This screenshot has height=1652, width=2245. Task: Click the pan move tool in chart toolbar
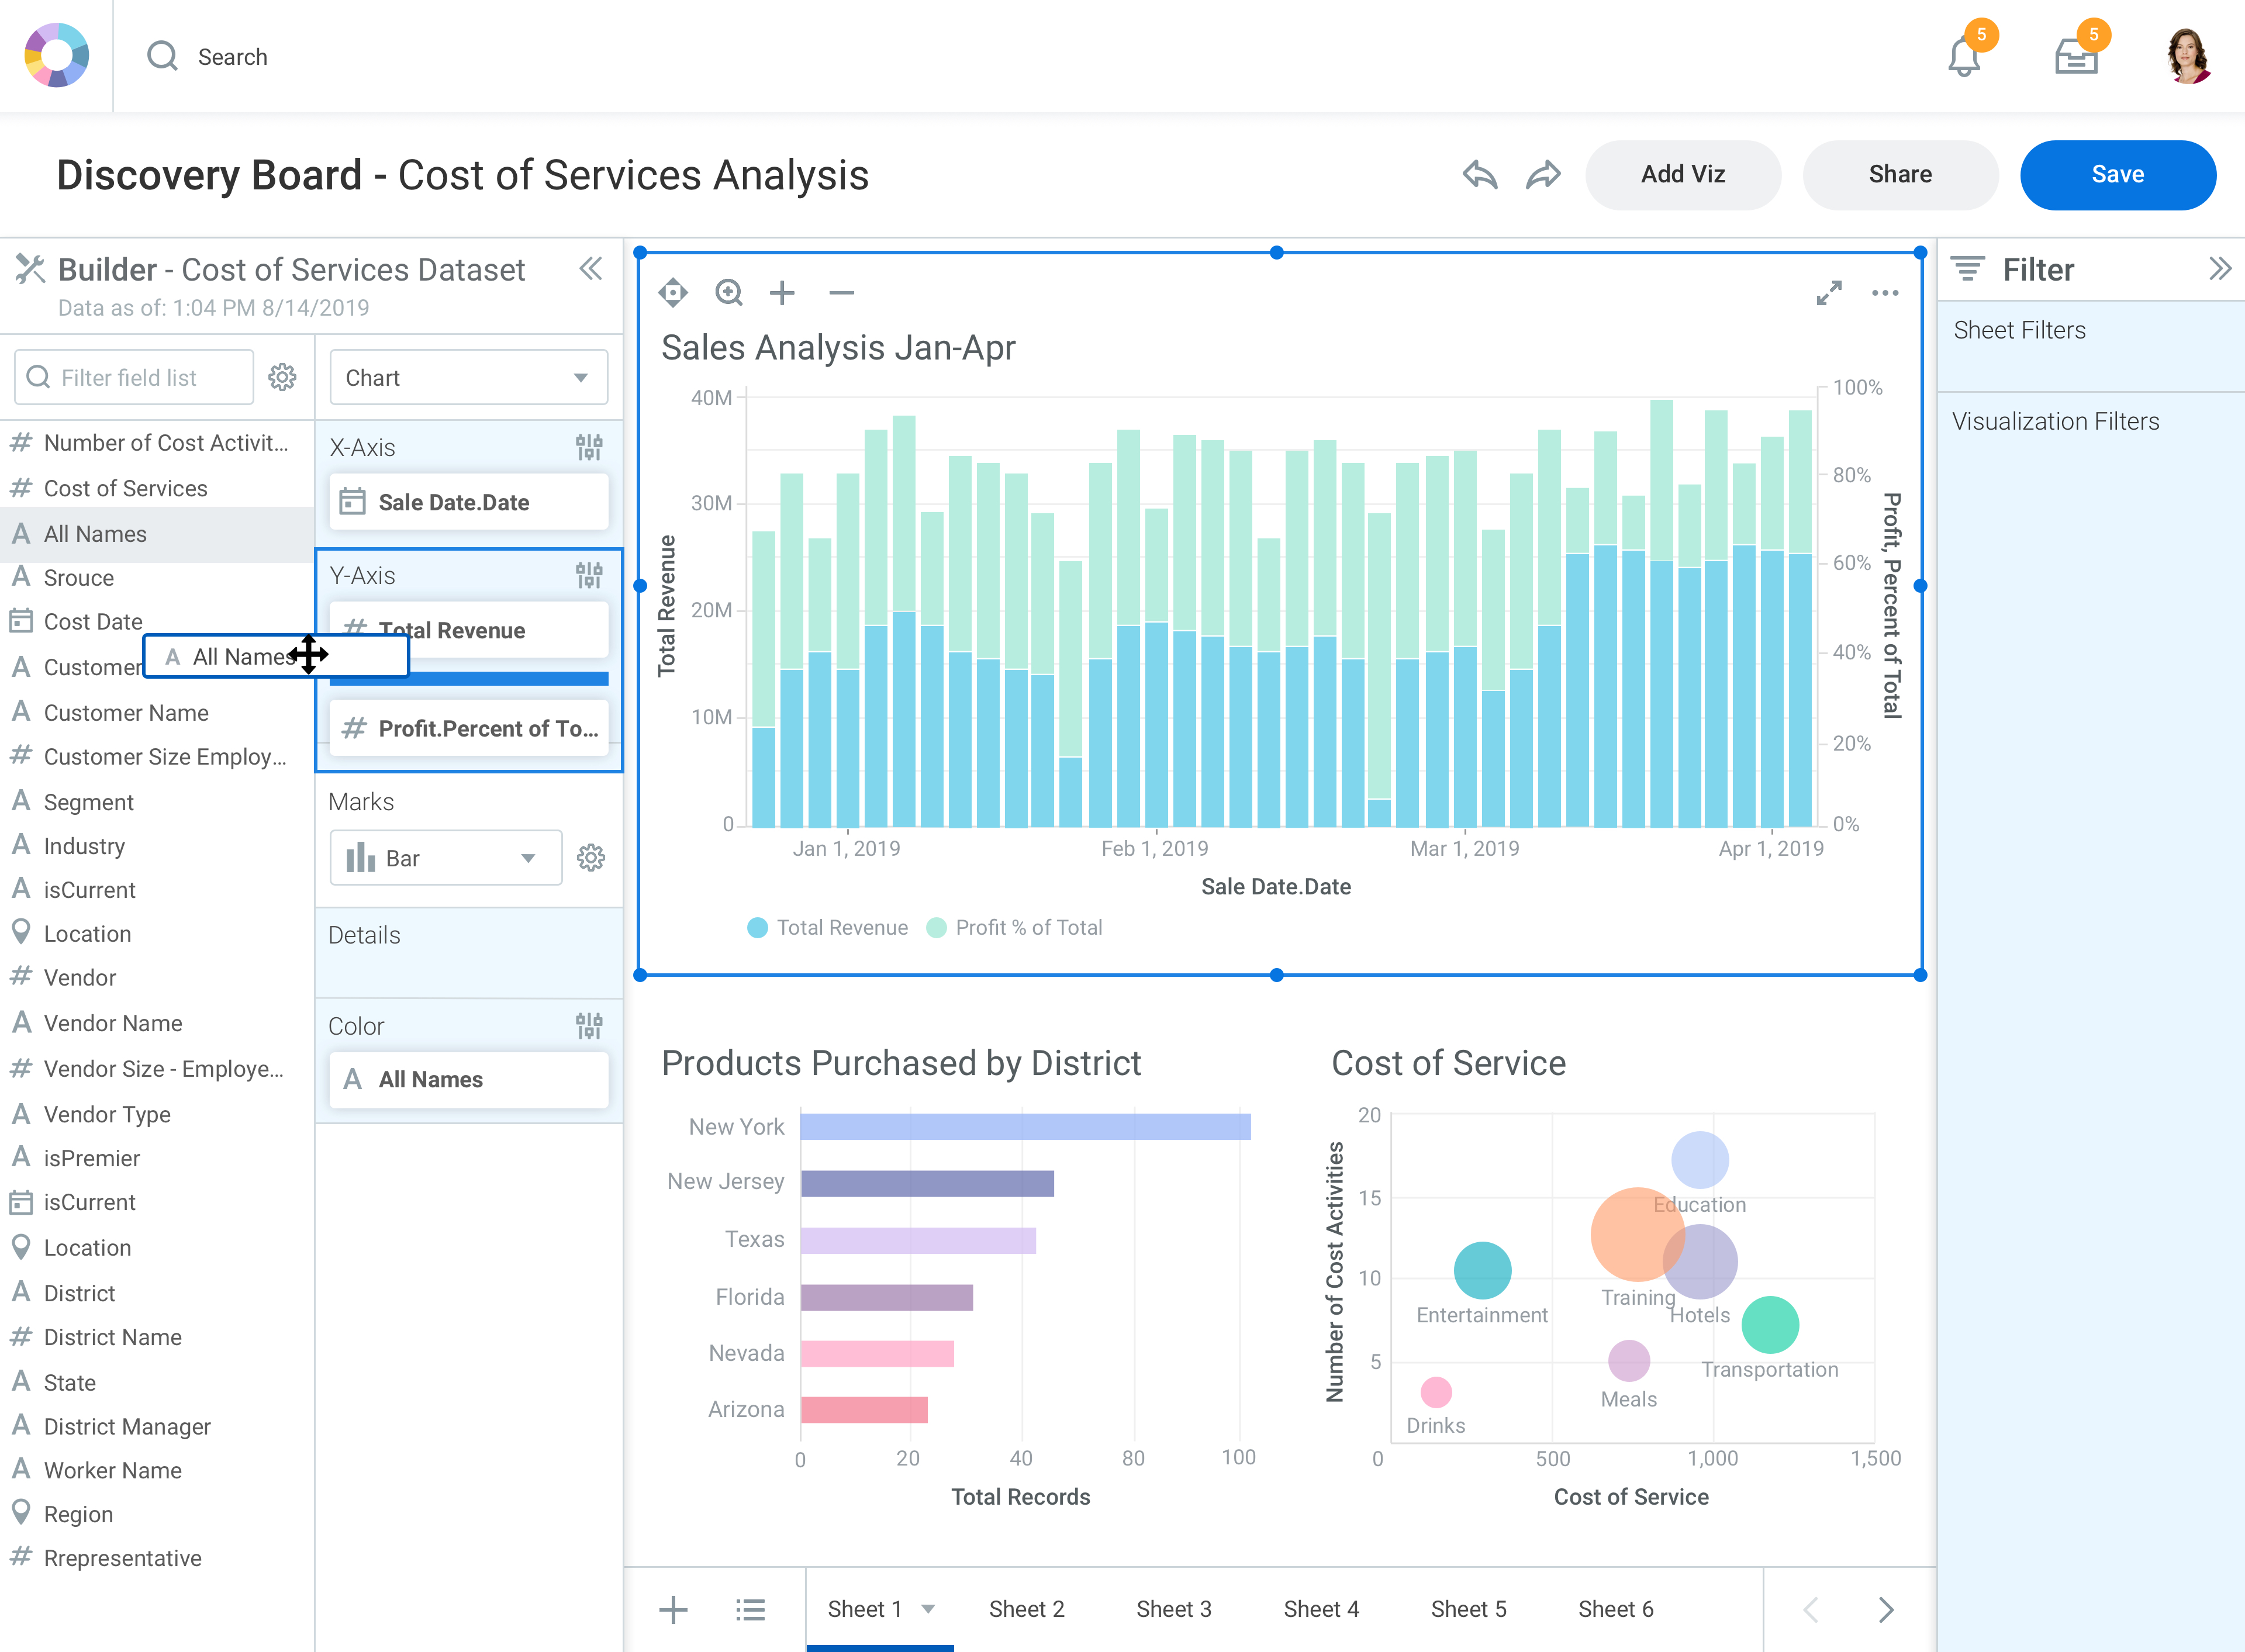coord(673,293)
